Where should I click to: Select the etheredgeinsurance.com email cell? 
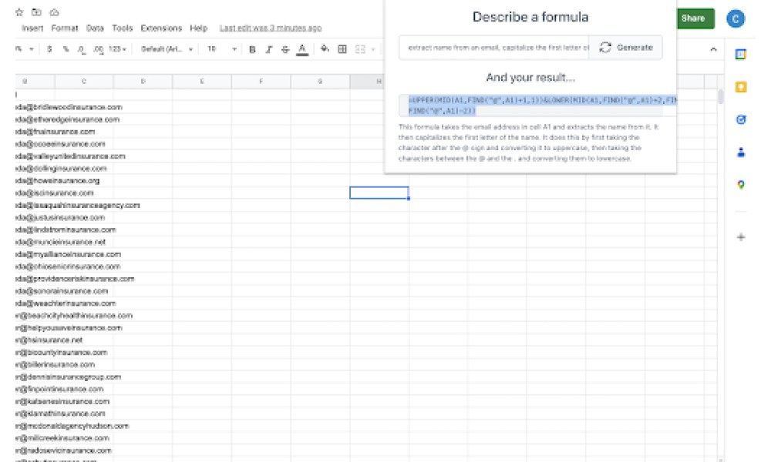[x=67, y=119]
